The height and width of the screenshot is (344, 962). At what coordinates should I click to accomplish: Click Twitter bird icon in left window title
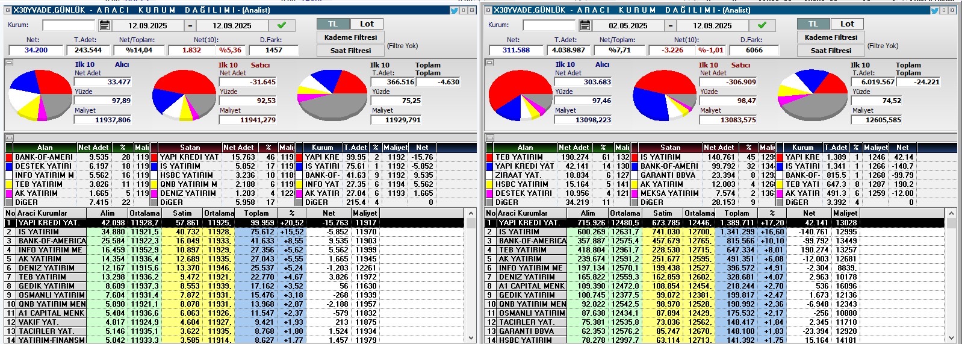point(454,10)
